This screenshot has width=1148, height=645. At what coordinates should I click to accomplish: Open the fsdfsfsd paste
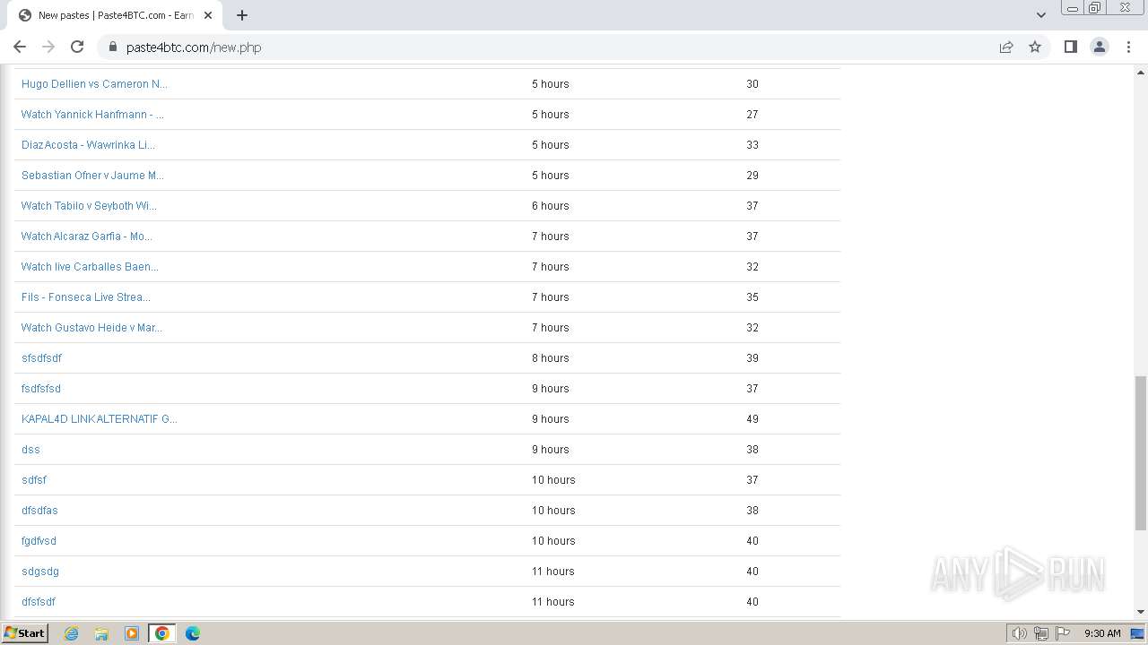click(x=41, y=389)
